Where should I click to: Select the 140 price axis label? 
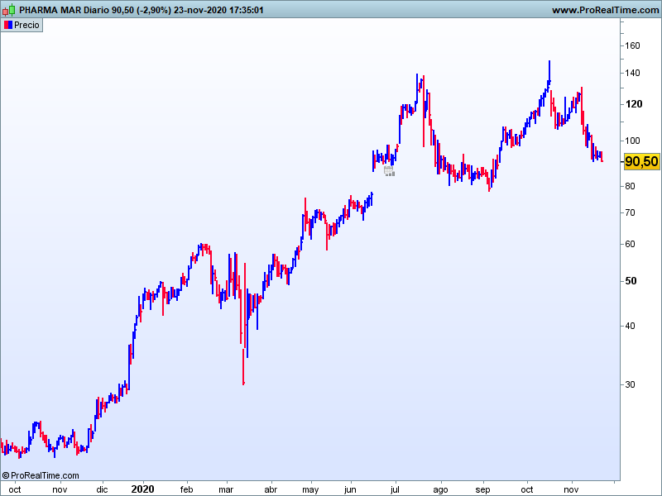(x=632, y=74)
